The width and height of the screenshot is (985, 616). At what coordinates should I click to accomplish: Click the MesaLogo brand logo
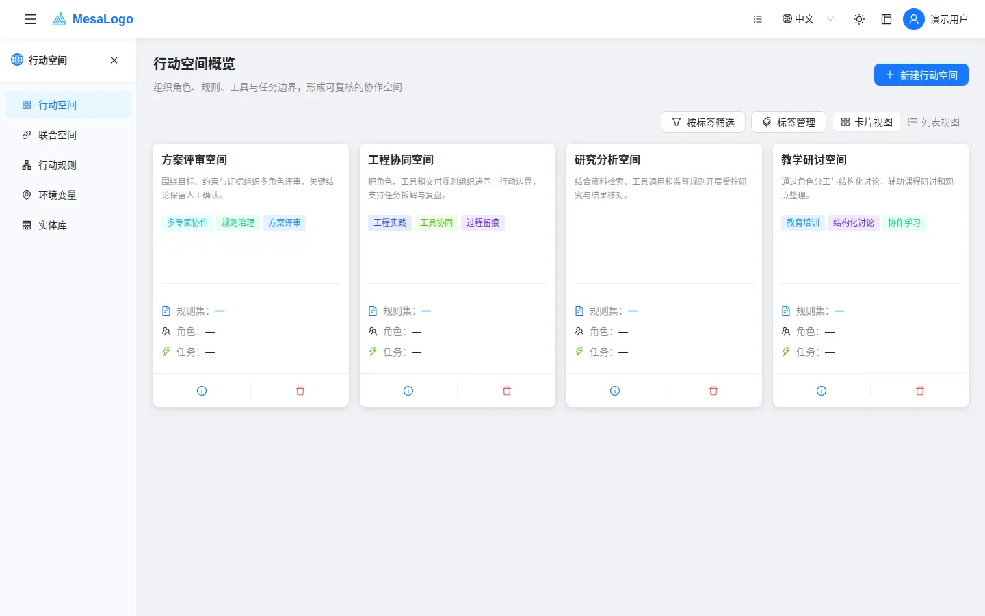tap(93, 19)
